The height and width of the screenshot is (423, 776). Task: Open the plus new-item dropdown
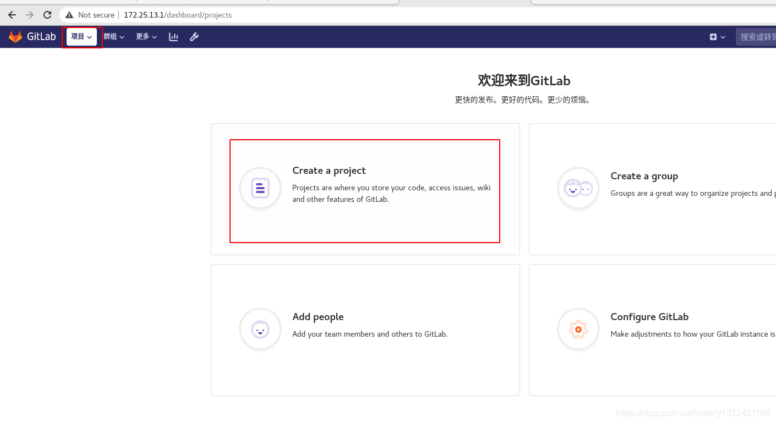(717, 37)
